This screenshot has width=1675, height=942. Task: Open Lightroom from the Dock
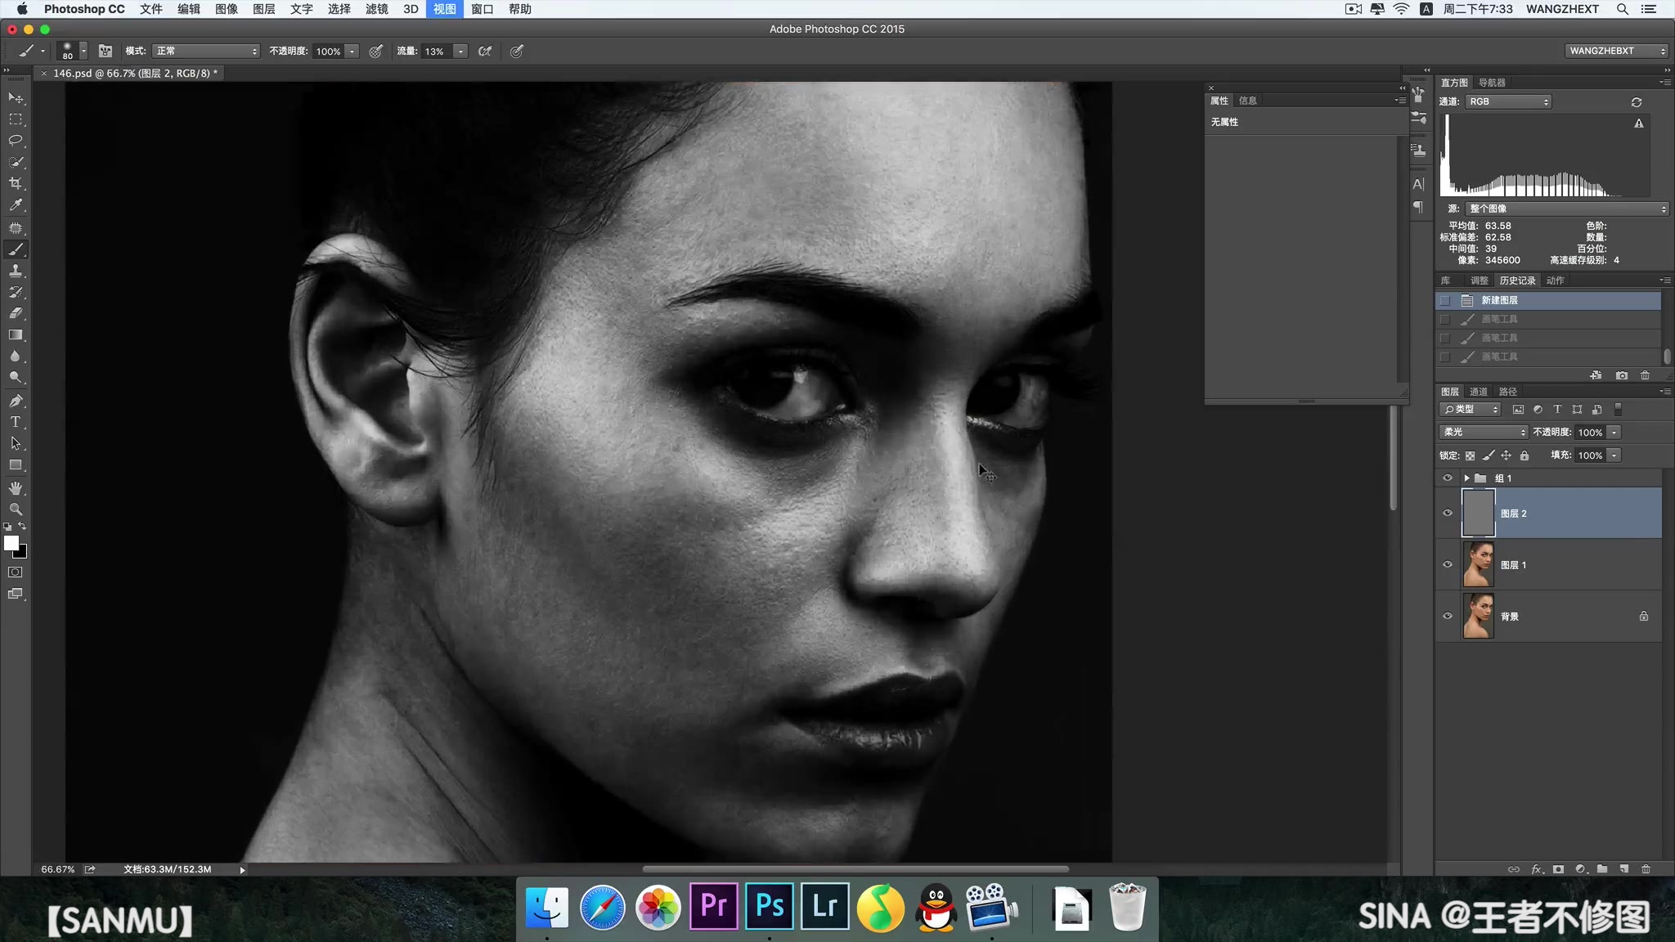point(824,906)
